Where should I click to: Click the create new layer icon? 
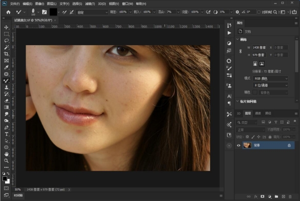[283, 196]
